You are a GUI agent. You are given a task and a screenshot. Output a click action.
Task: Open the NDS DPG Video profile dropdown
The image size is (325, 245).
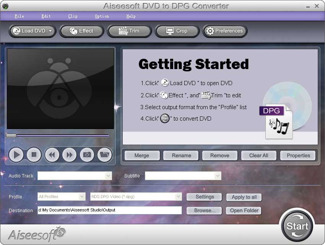(178, 197)
